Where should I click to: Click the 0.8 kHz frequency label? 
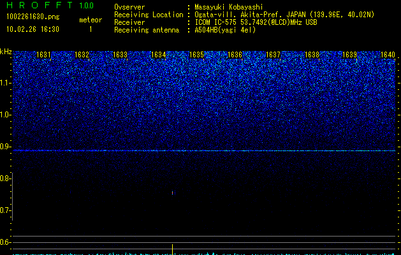click(x=5, y=178)
